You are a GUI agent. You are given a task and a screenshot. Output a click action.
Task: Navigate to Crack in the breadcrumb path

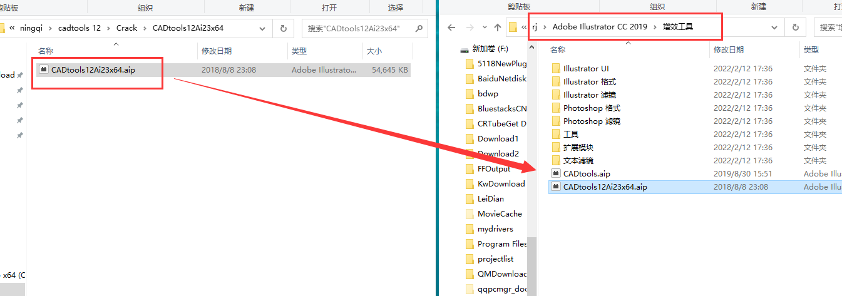[x=127, y=28]
